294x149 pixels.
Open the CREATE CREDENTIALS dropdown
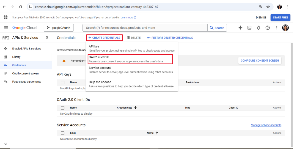pos(105,38)
